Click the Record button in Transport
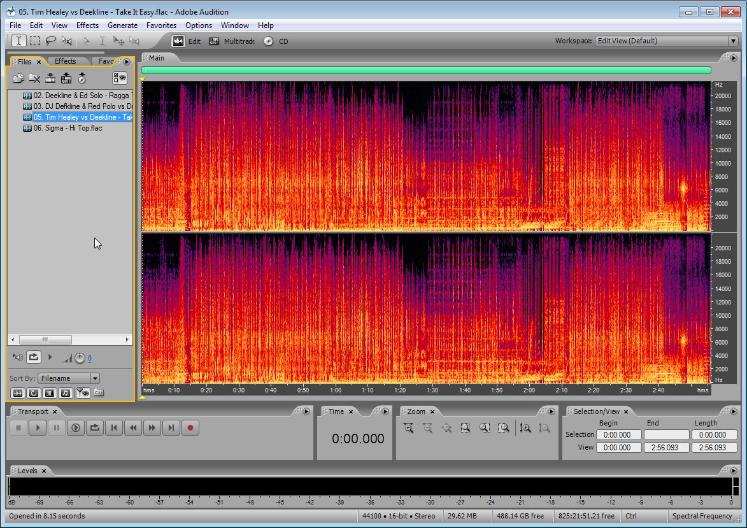Screen dimensions: 747x528 click(x=190, y=428)
